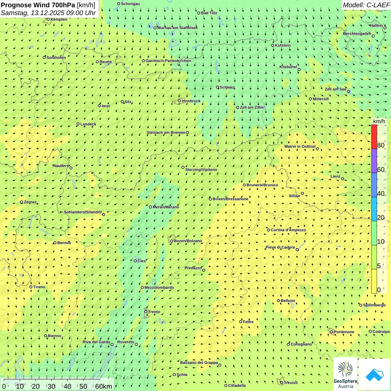Click the Bozen/Bolzano city label
This screenshot has width=391, height=391.
tap(188, 241)
